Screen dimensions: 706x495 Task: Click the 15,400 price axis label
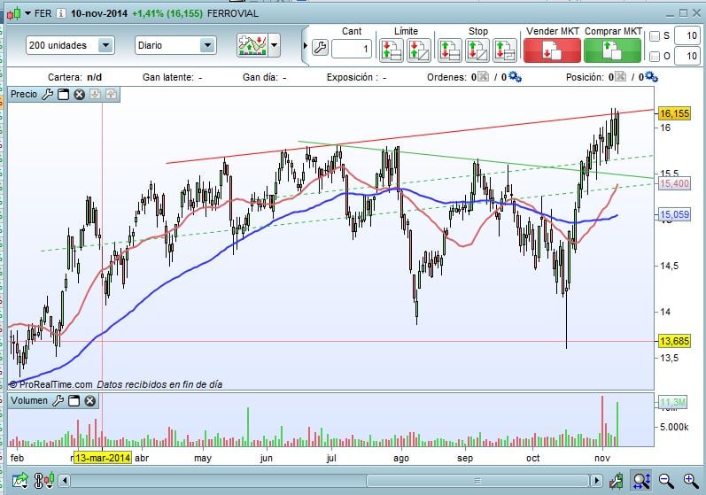674,183
